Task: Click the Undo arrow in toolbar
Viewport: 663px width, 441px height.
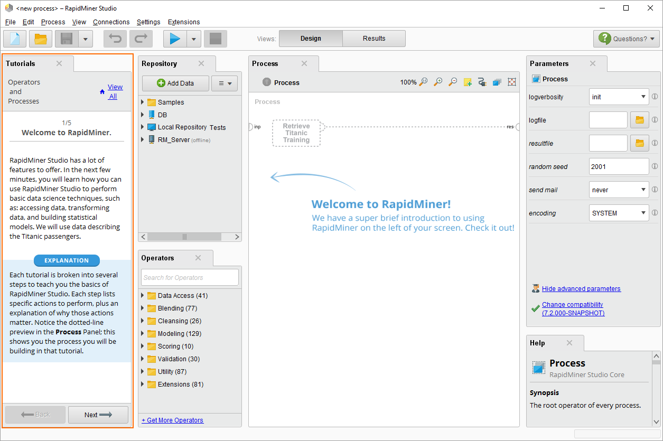Action: coord(115,39)
